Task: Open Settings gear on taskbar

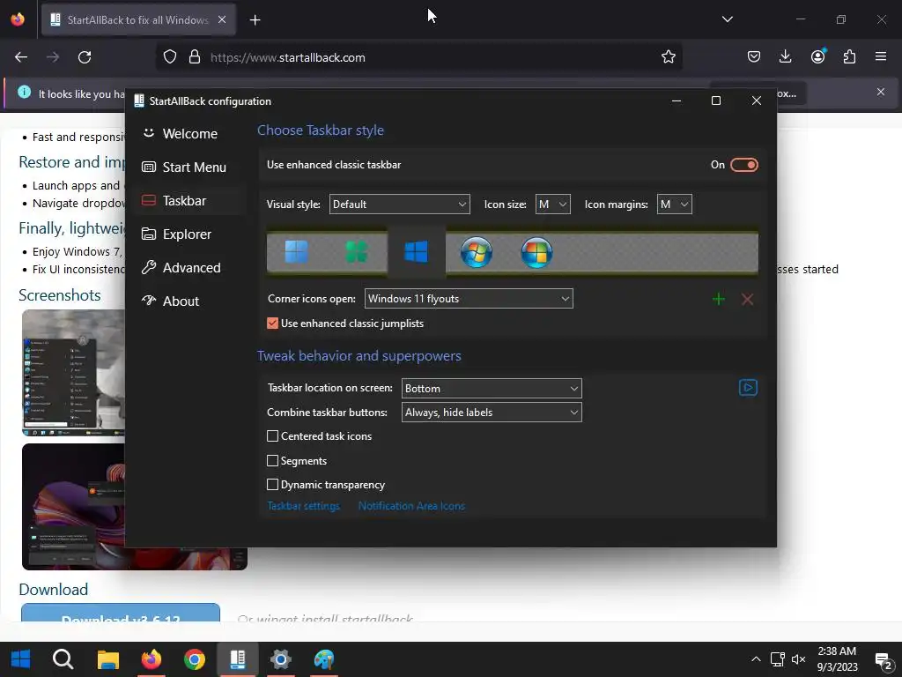Action: click(281, 659)
